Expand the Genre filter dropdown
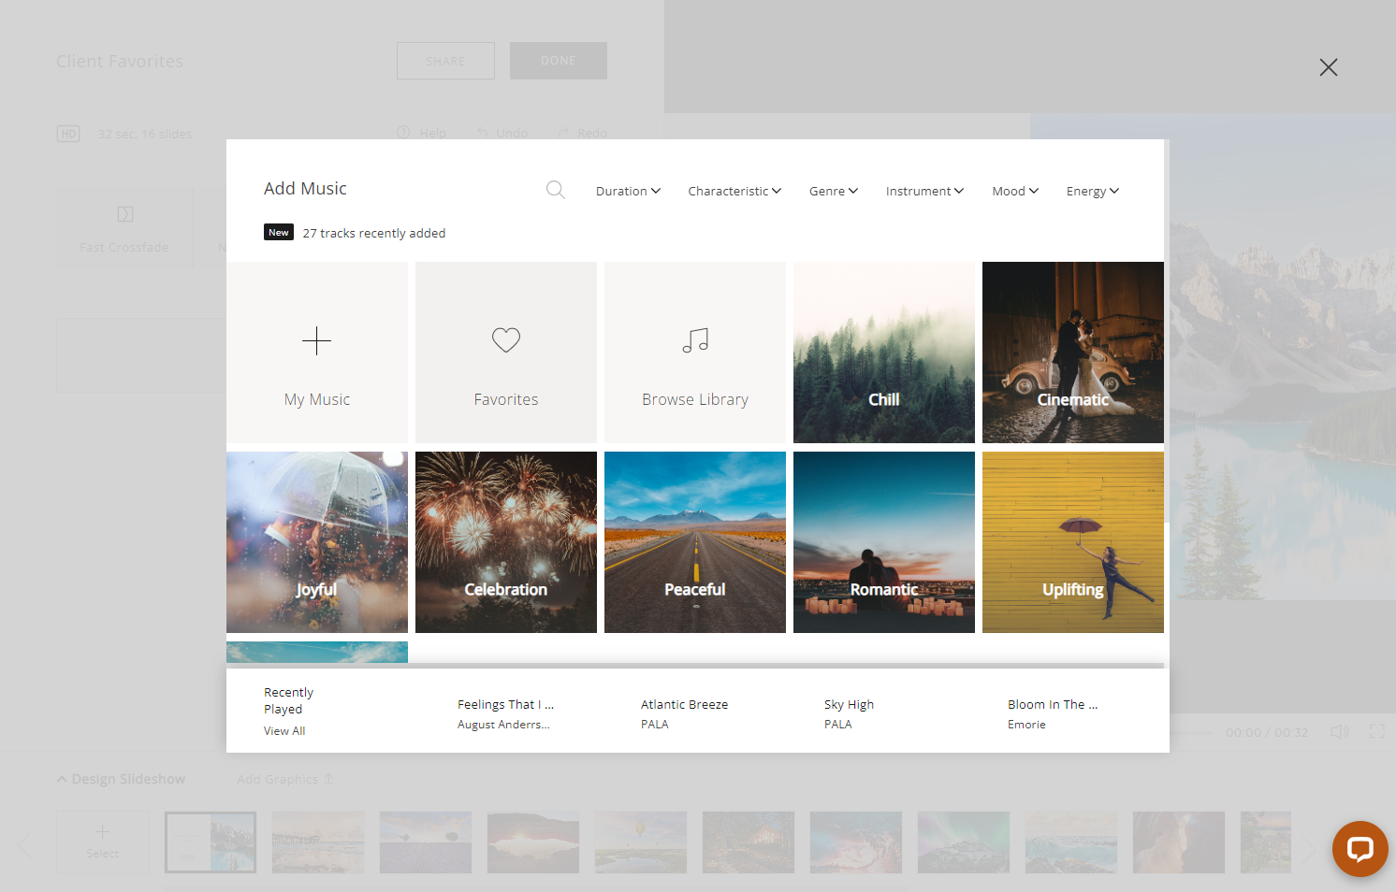 pyautogui.click(x=834, y=191)
